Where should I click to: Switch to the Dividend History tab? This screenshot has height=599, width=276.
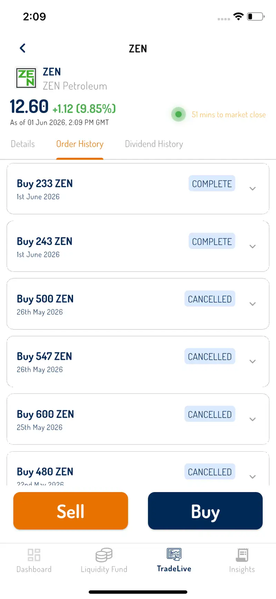point(154,144)
